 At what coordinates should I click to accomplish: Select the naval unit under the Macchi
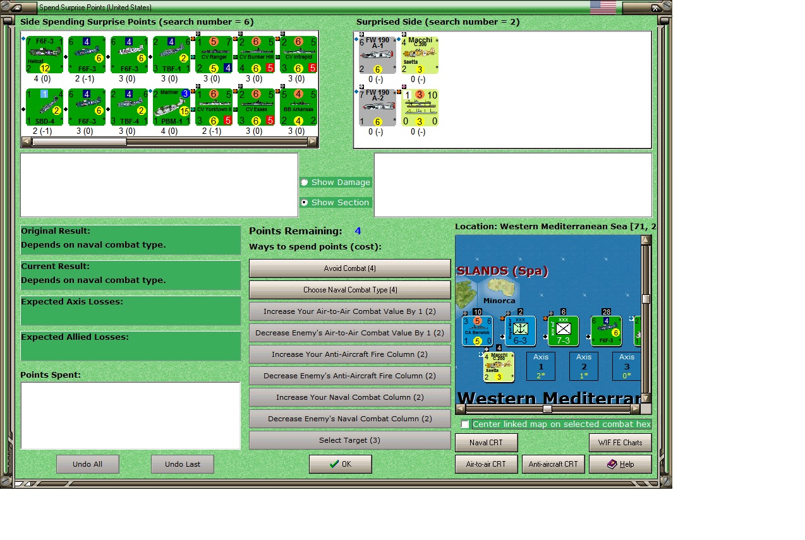point(420,107)
